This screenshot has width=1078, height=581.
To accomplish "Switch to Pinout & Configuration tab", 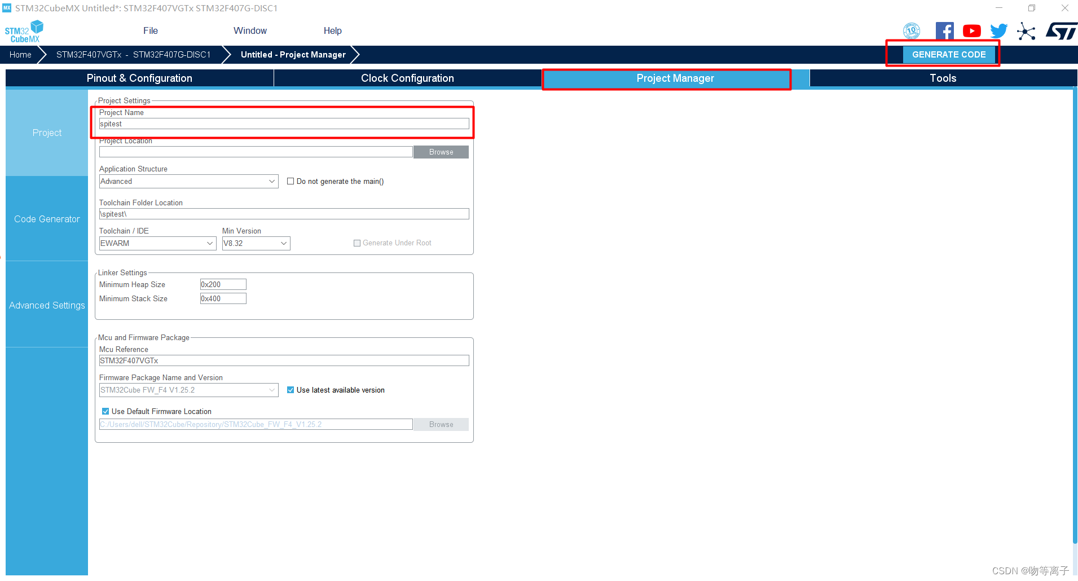I will tap(139, 78).
